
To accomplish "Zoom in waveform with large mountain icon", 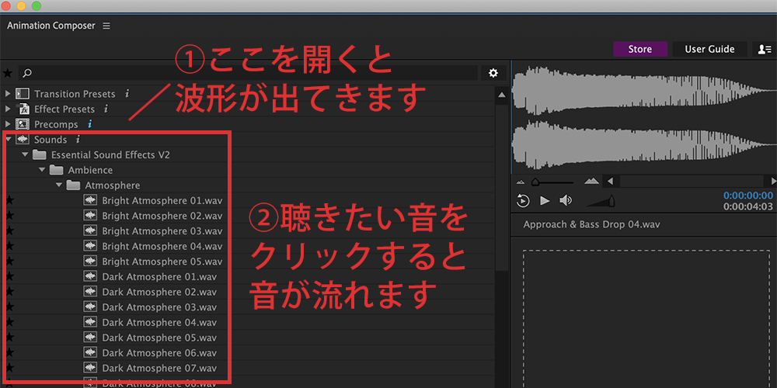I will pos(591,181).
